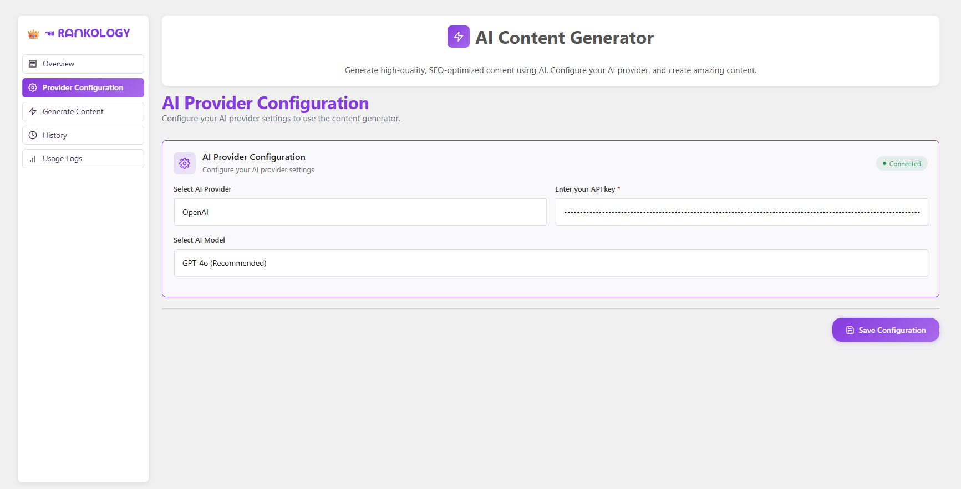Screen dimensions: 961x489
Task: Click the Overview document icon in sidebar
Action: point(33,64)
